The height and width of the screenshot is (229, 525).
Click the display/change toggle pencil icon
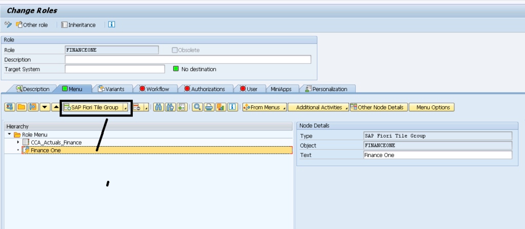(x=8, y=25)
